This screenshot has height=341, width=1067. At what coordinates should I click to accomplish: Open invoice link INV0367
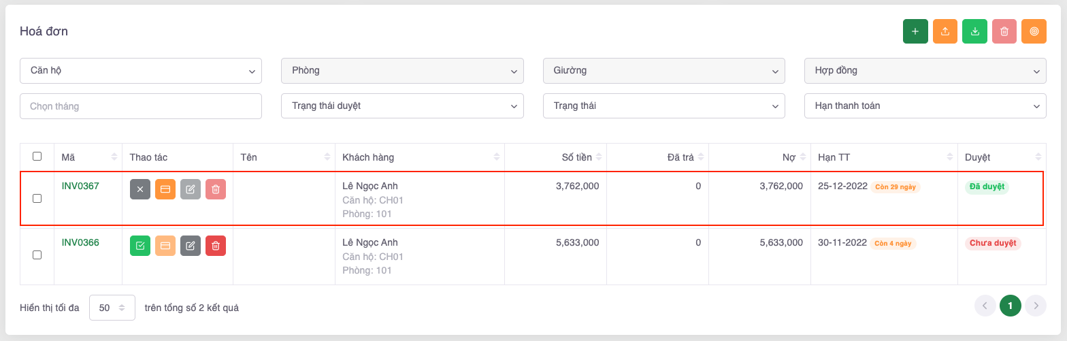[x=80, y=186]
